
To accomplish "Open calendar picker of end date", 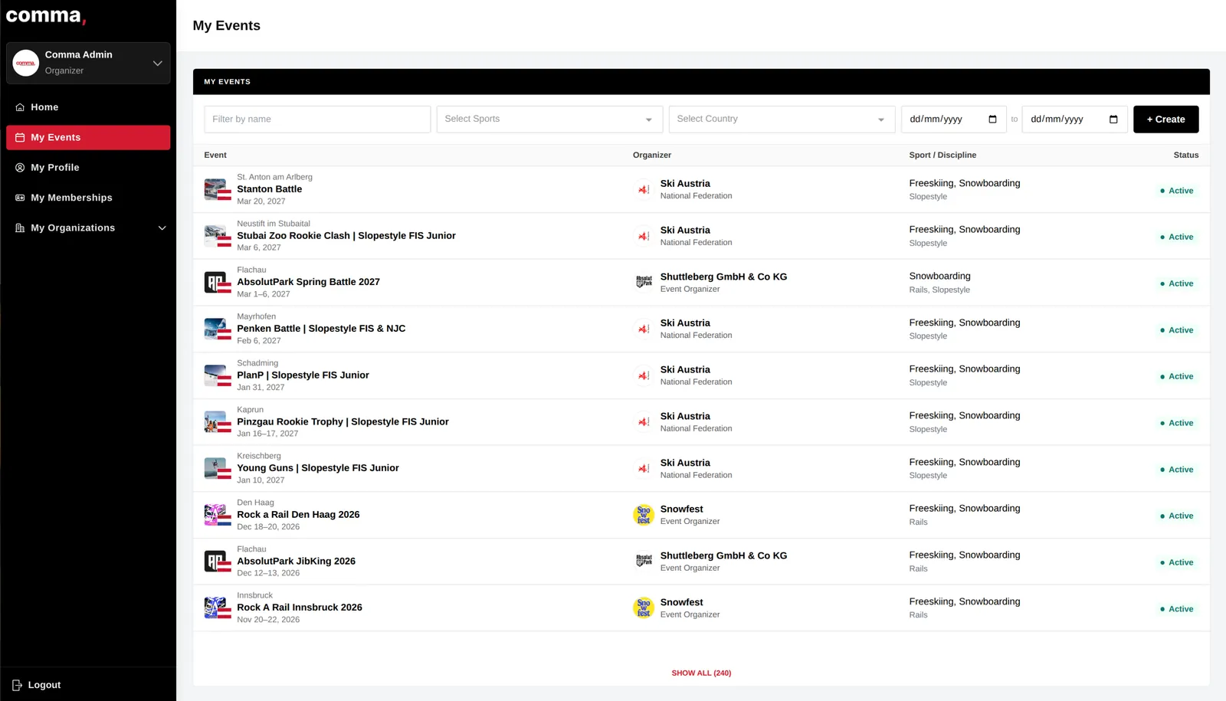I will pos(1113,119).
